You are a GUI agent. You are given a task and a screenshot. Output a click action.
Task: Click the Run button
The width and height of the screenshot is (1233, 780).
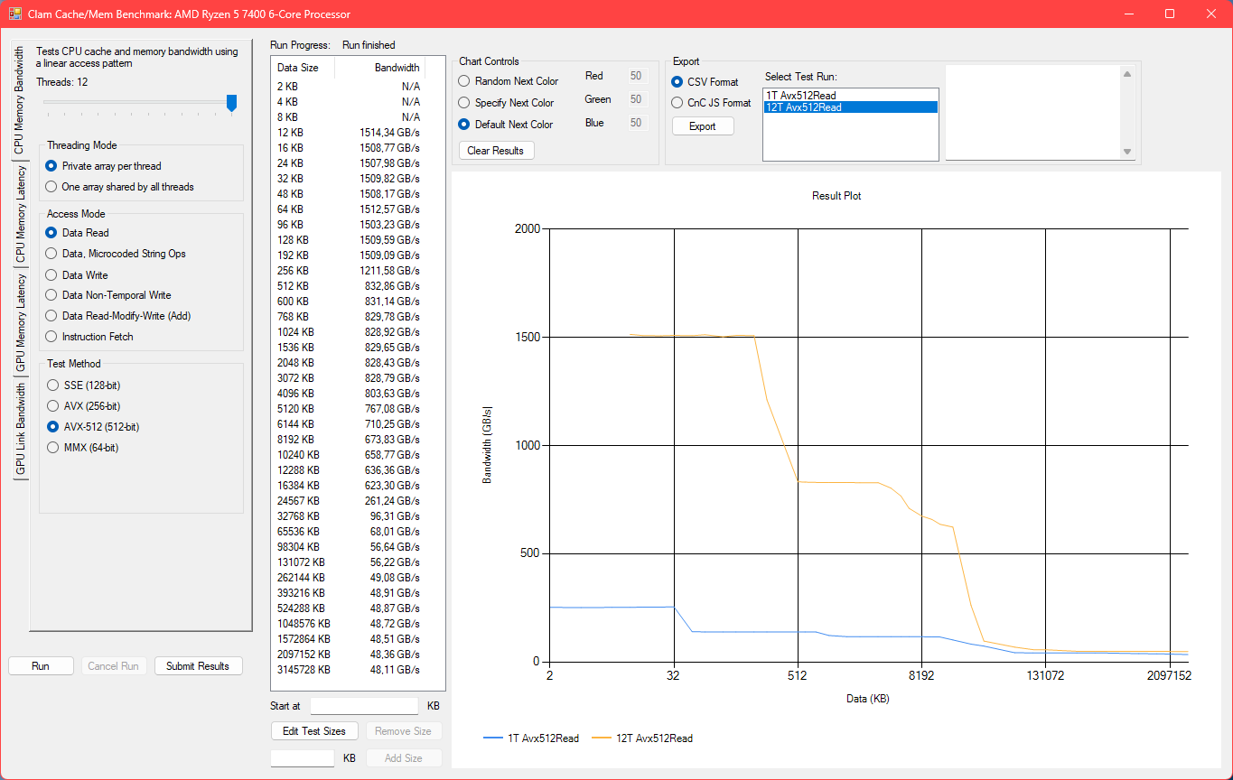41,666
